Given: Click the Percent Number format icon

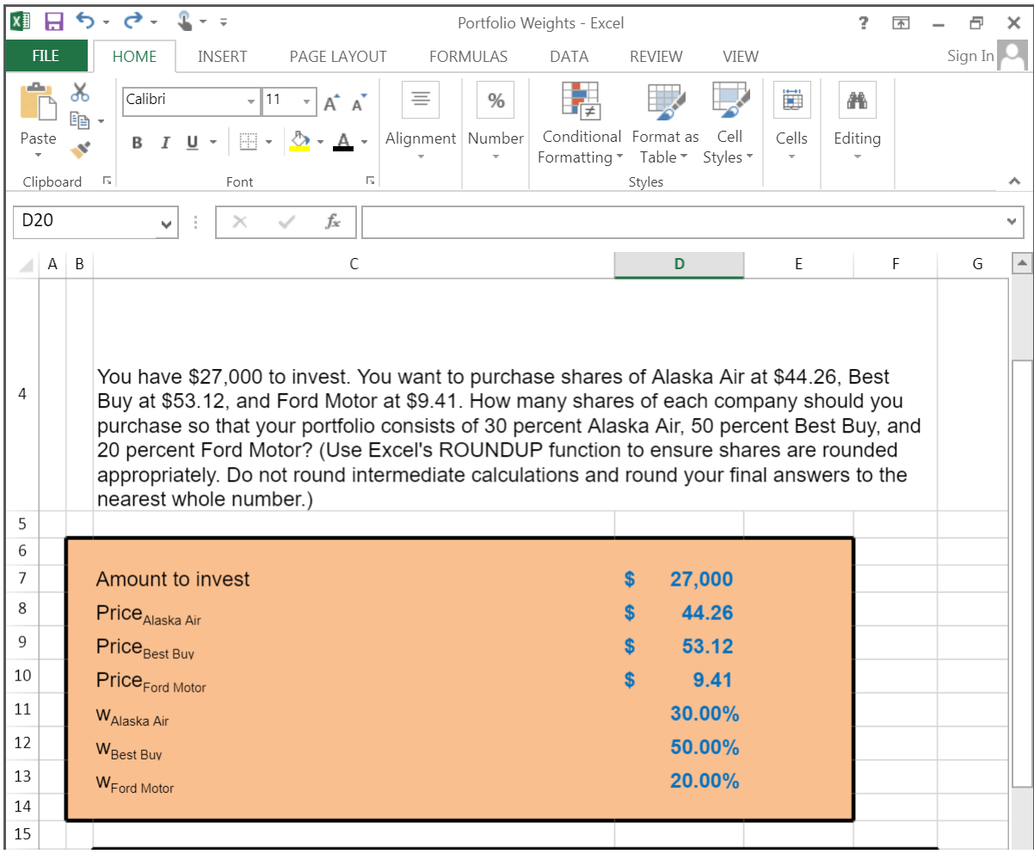Looking at the screenshot, I should 495,100.
